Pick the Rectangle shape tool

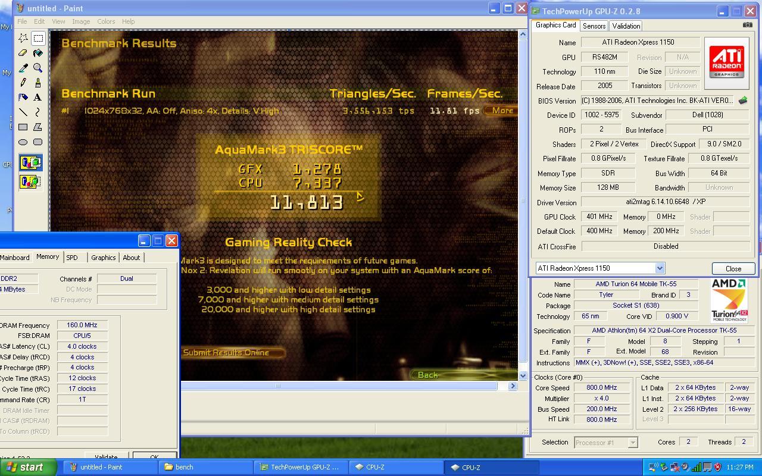click(23, 127)
